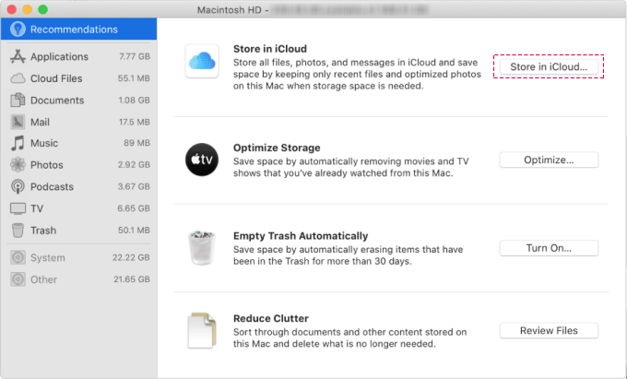Click the Turn On... button
The image size is (627, 379).
click(x=549, y=248)
